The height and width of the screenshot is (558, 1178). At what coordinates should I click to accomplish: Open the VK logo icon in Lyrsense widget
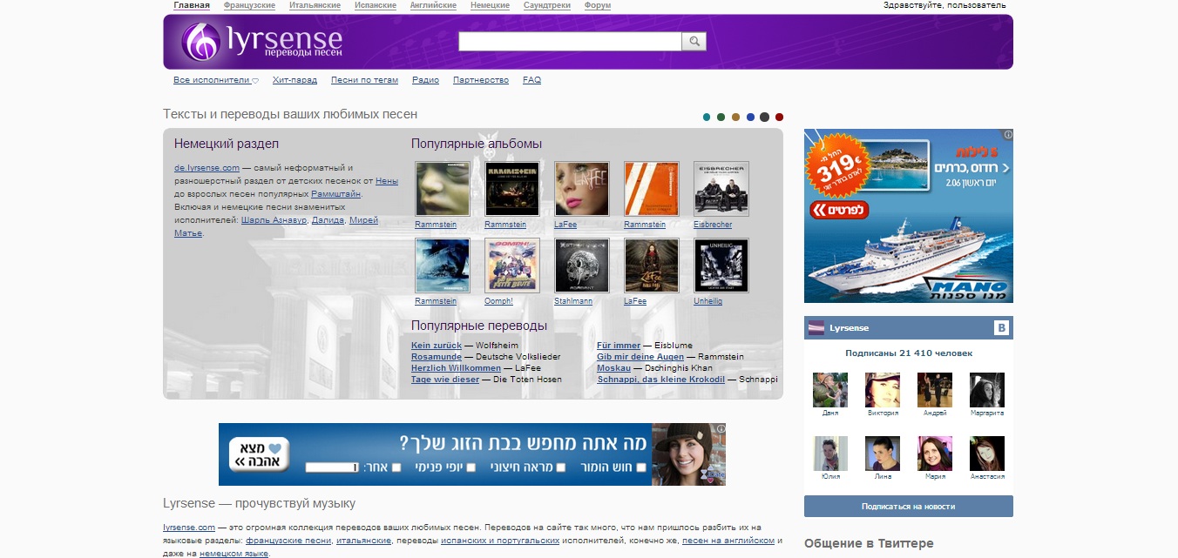pos(1002,328)
